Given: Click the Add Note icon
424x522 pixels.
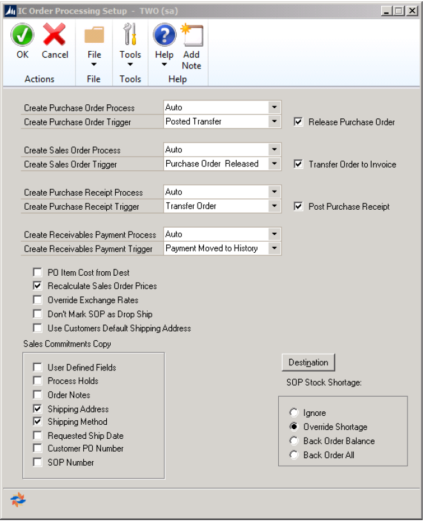Looking at the screenshot, I should pyautogui.click(x=191, y=35).
